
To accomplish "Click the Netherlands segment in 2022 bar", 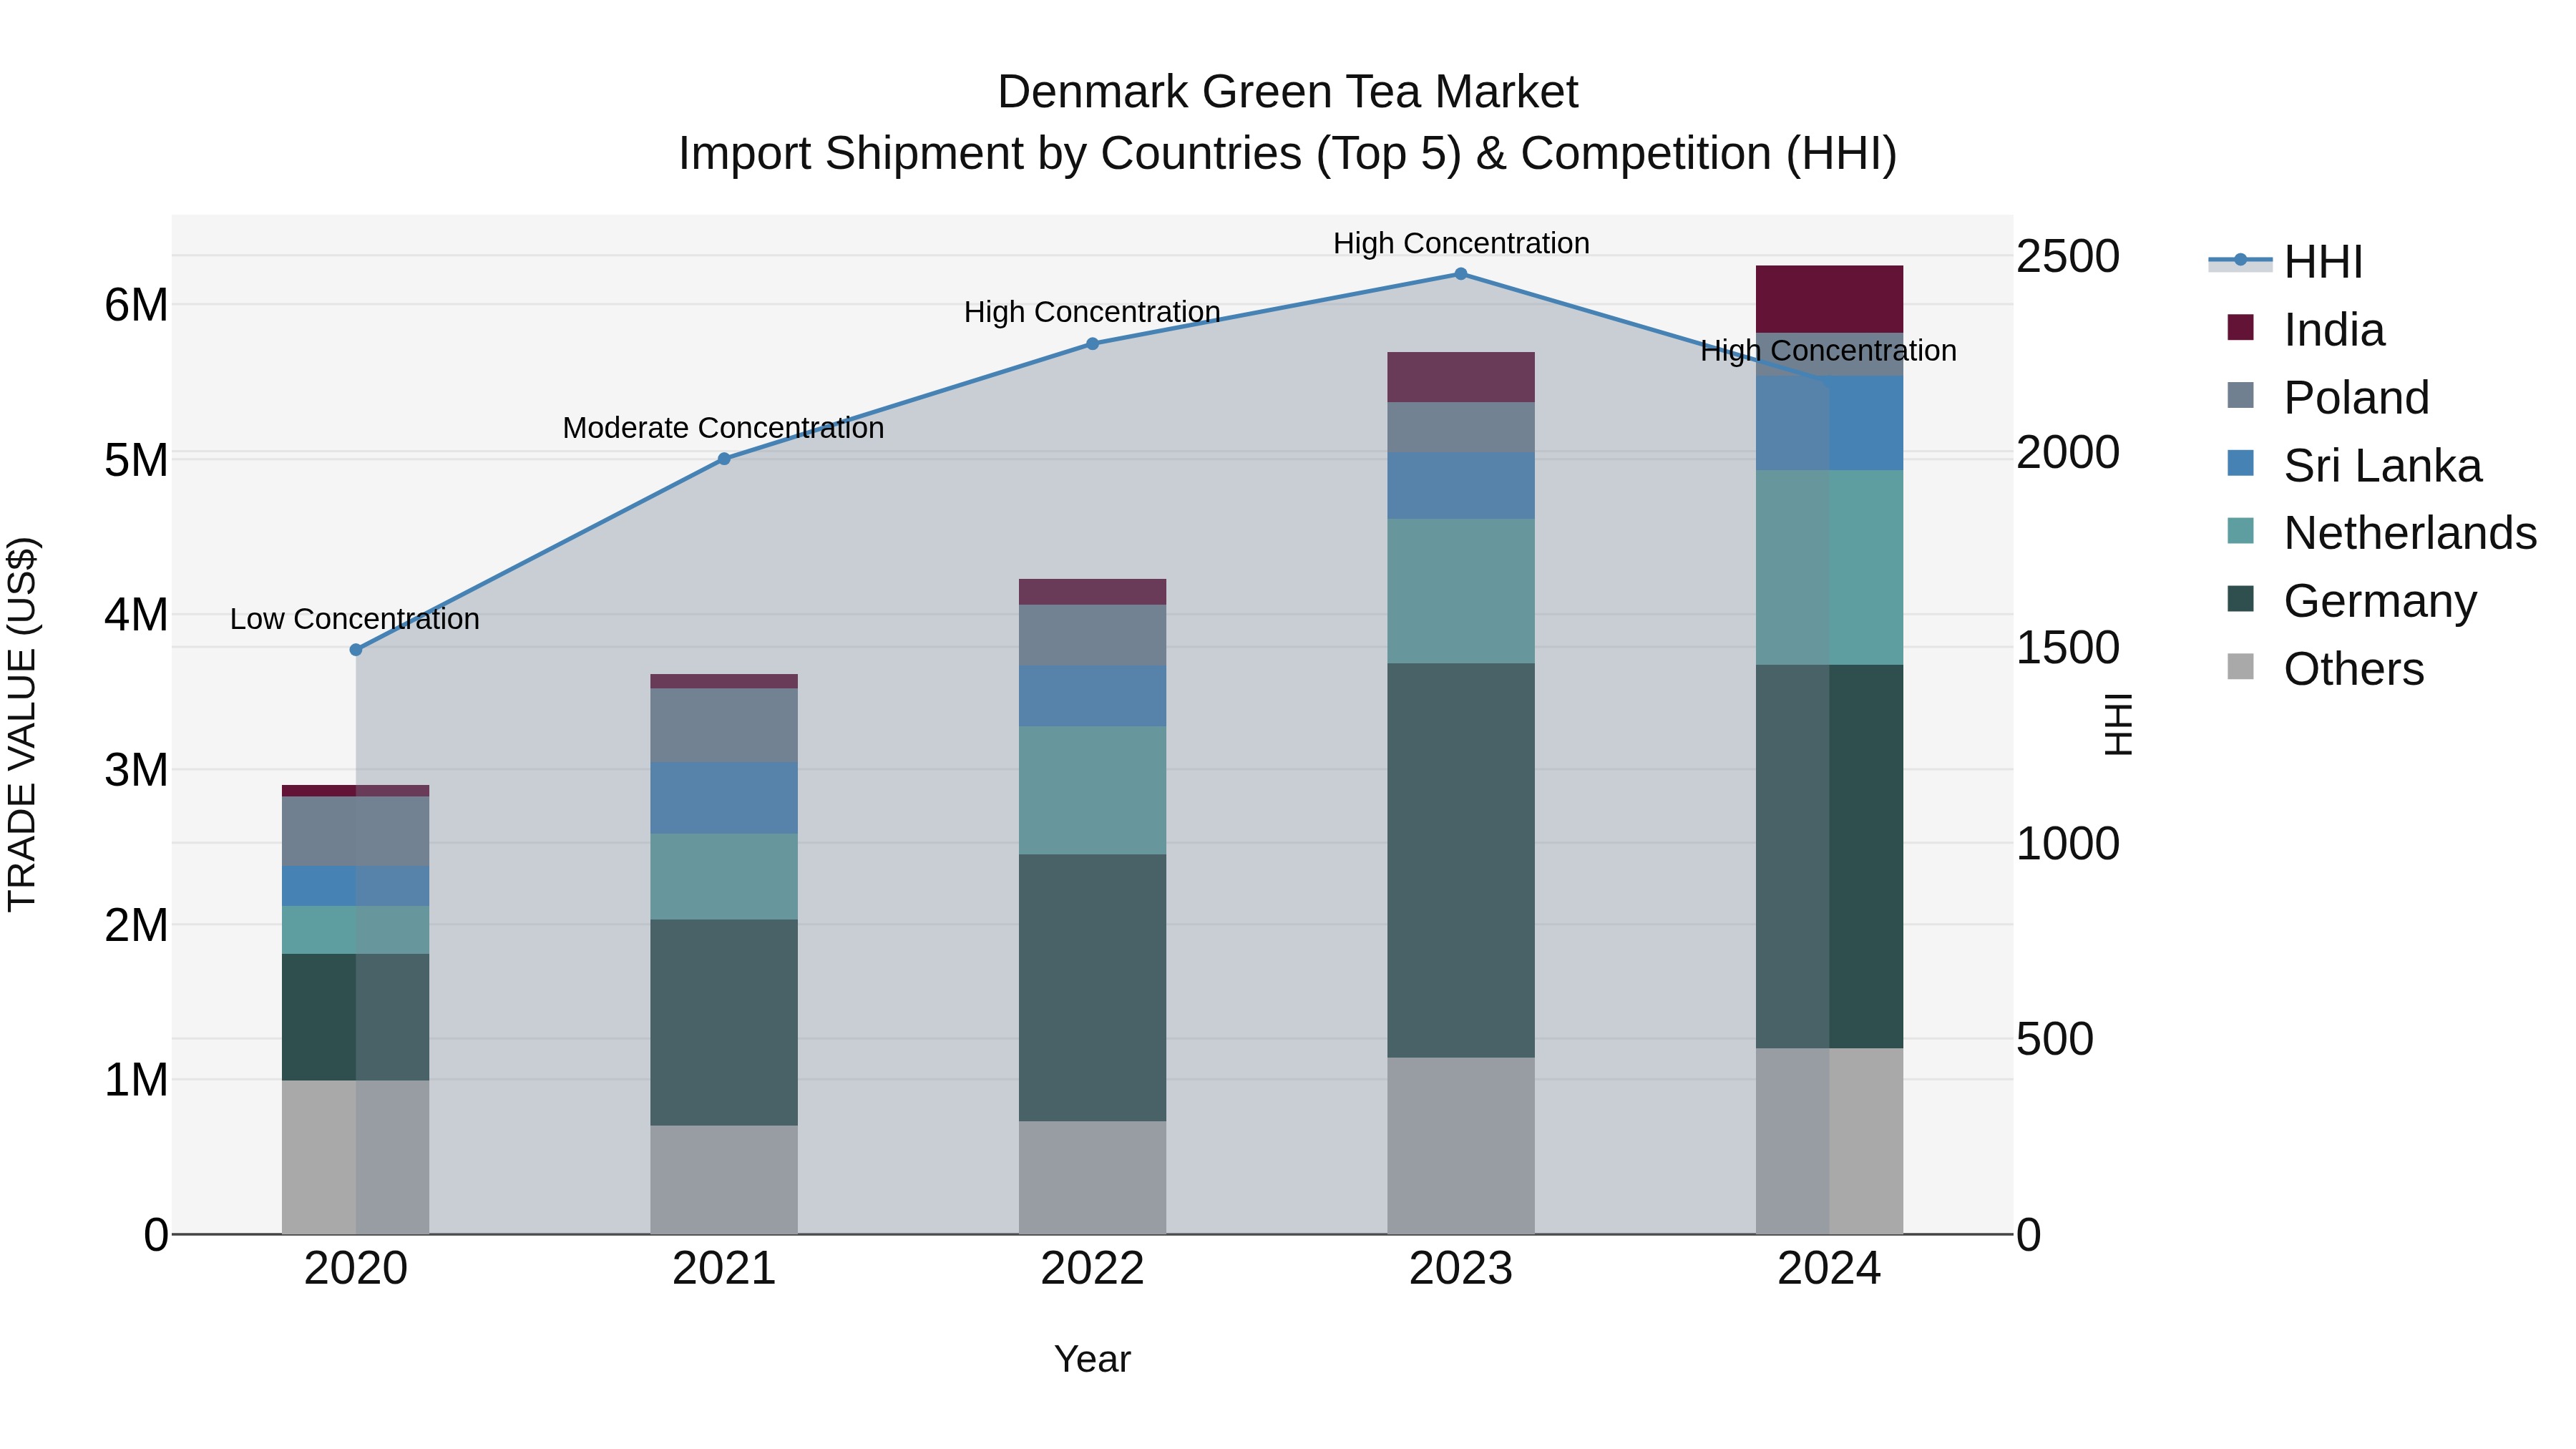I will [1093, 790].
